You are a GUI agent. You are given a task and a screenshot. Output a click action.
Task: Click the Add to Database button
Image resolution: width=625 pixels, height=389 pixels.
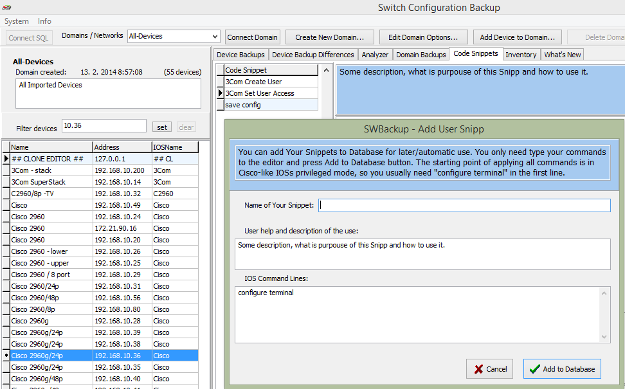(x=562, y=369)
